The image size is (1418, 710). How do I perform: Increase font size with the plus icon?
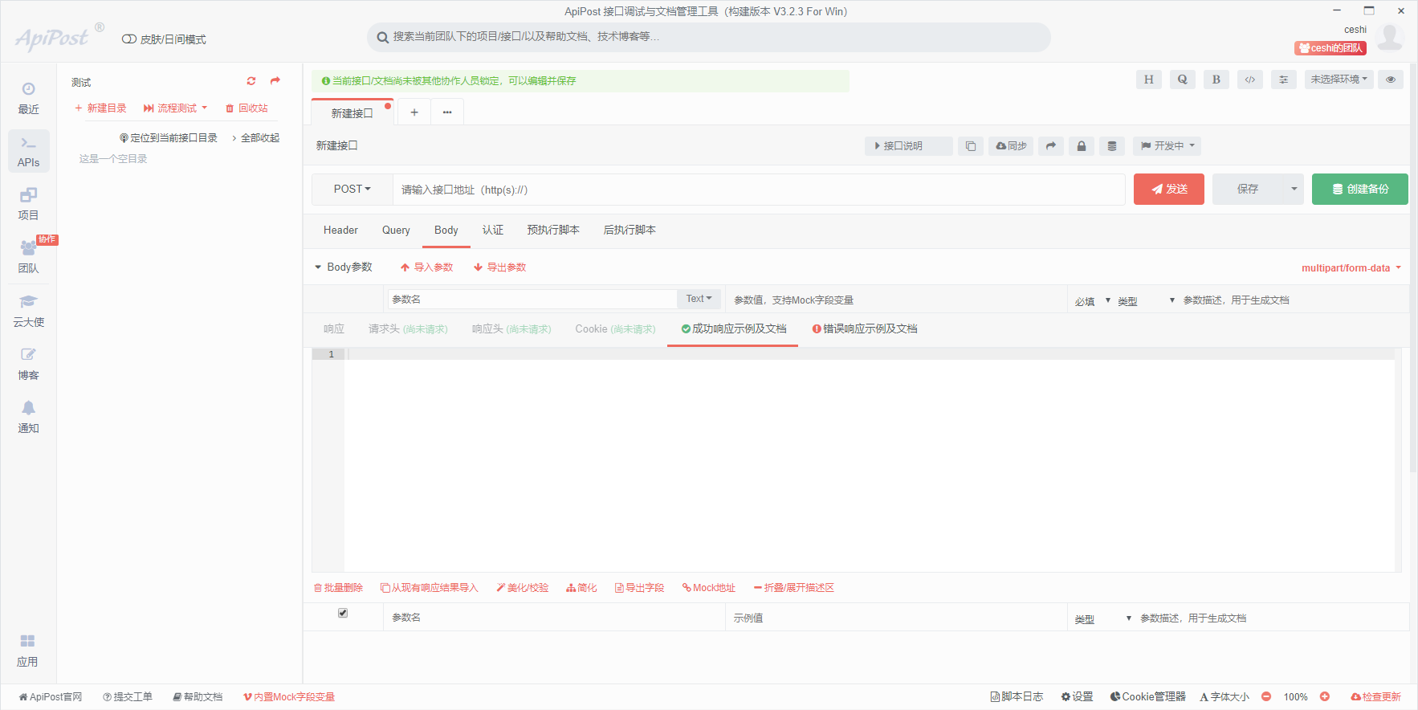coord(1325,696)
